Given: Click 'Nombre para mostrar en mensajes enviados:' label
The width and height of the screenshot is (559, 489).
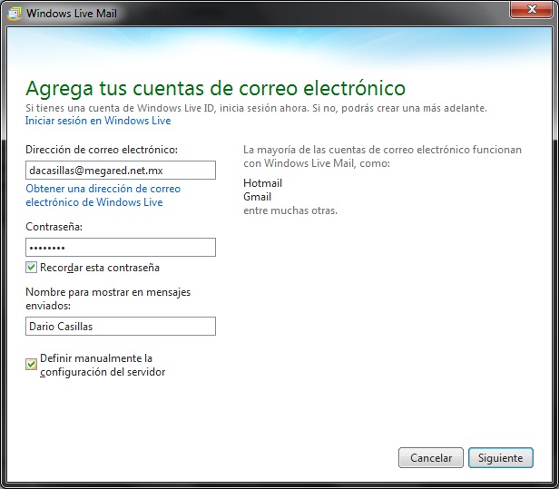Looking at the screenshot, I should (x=108, y=298).
